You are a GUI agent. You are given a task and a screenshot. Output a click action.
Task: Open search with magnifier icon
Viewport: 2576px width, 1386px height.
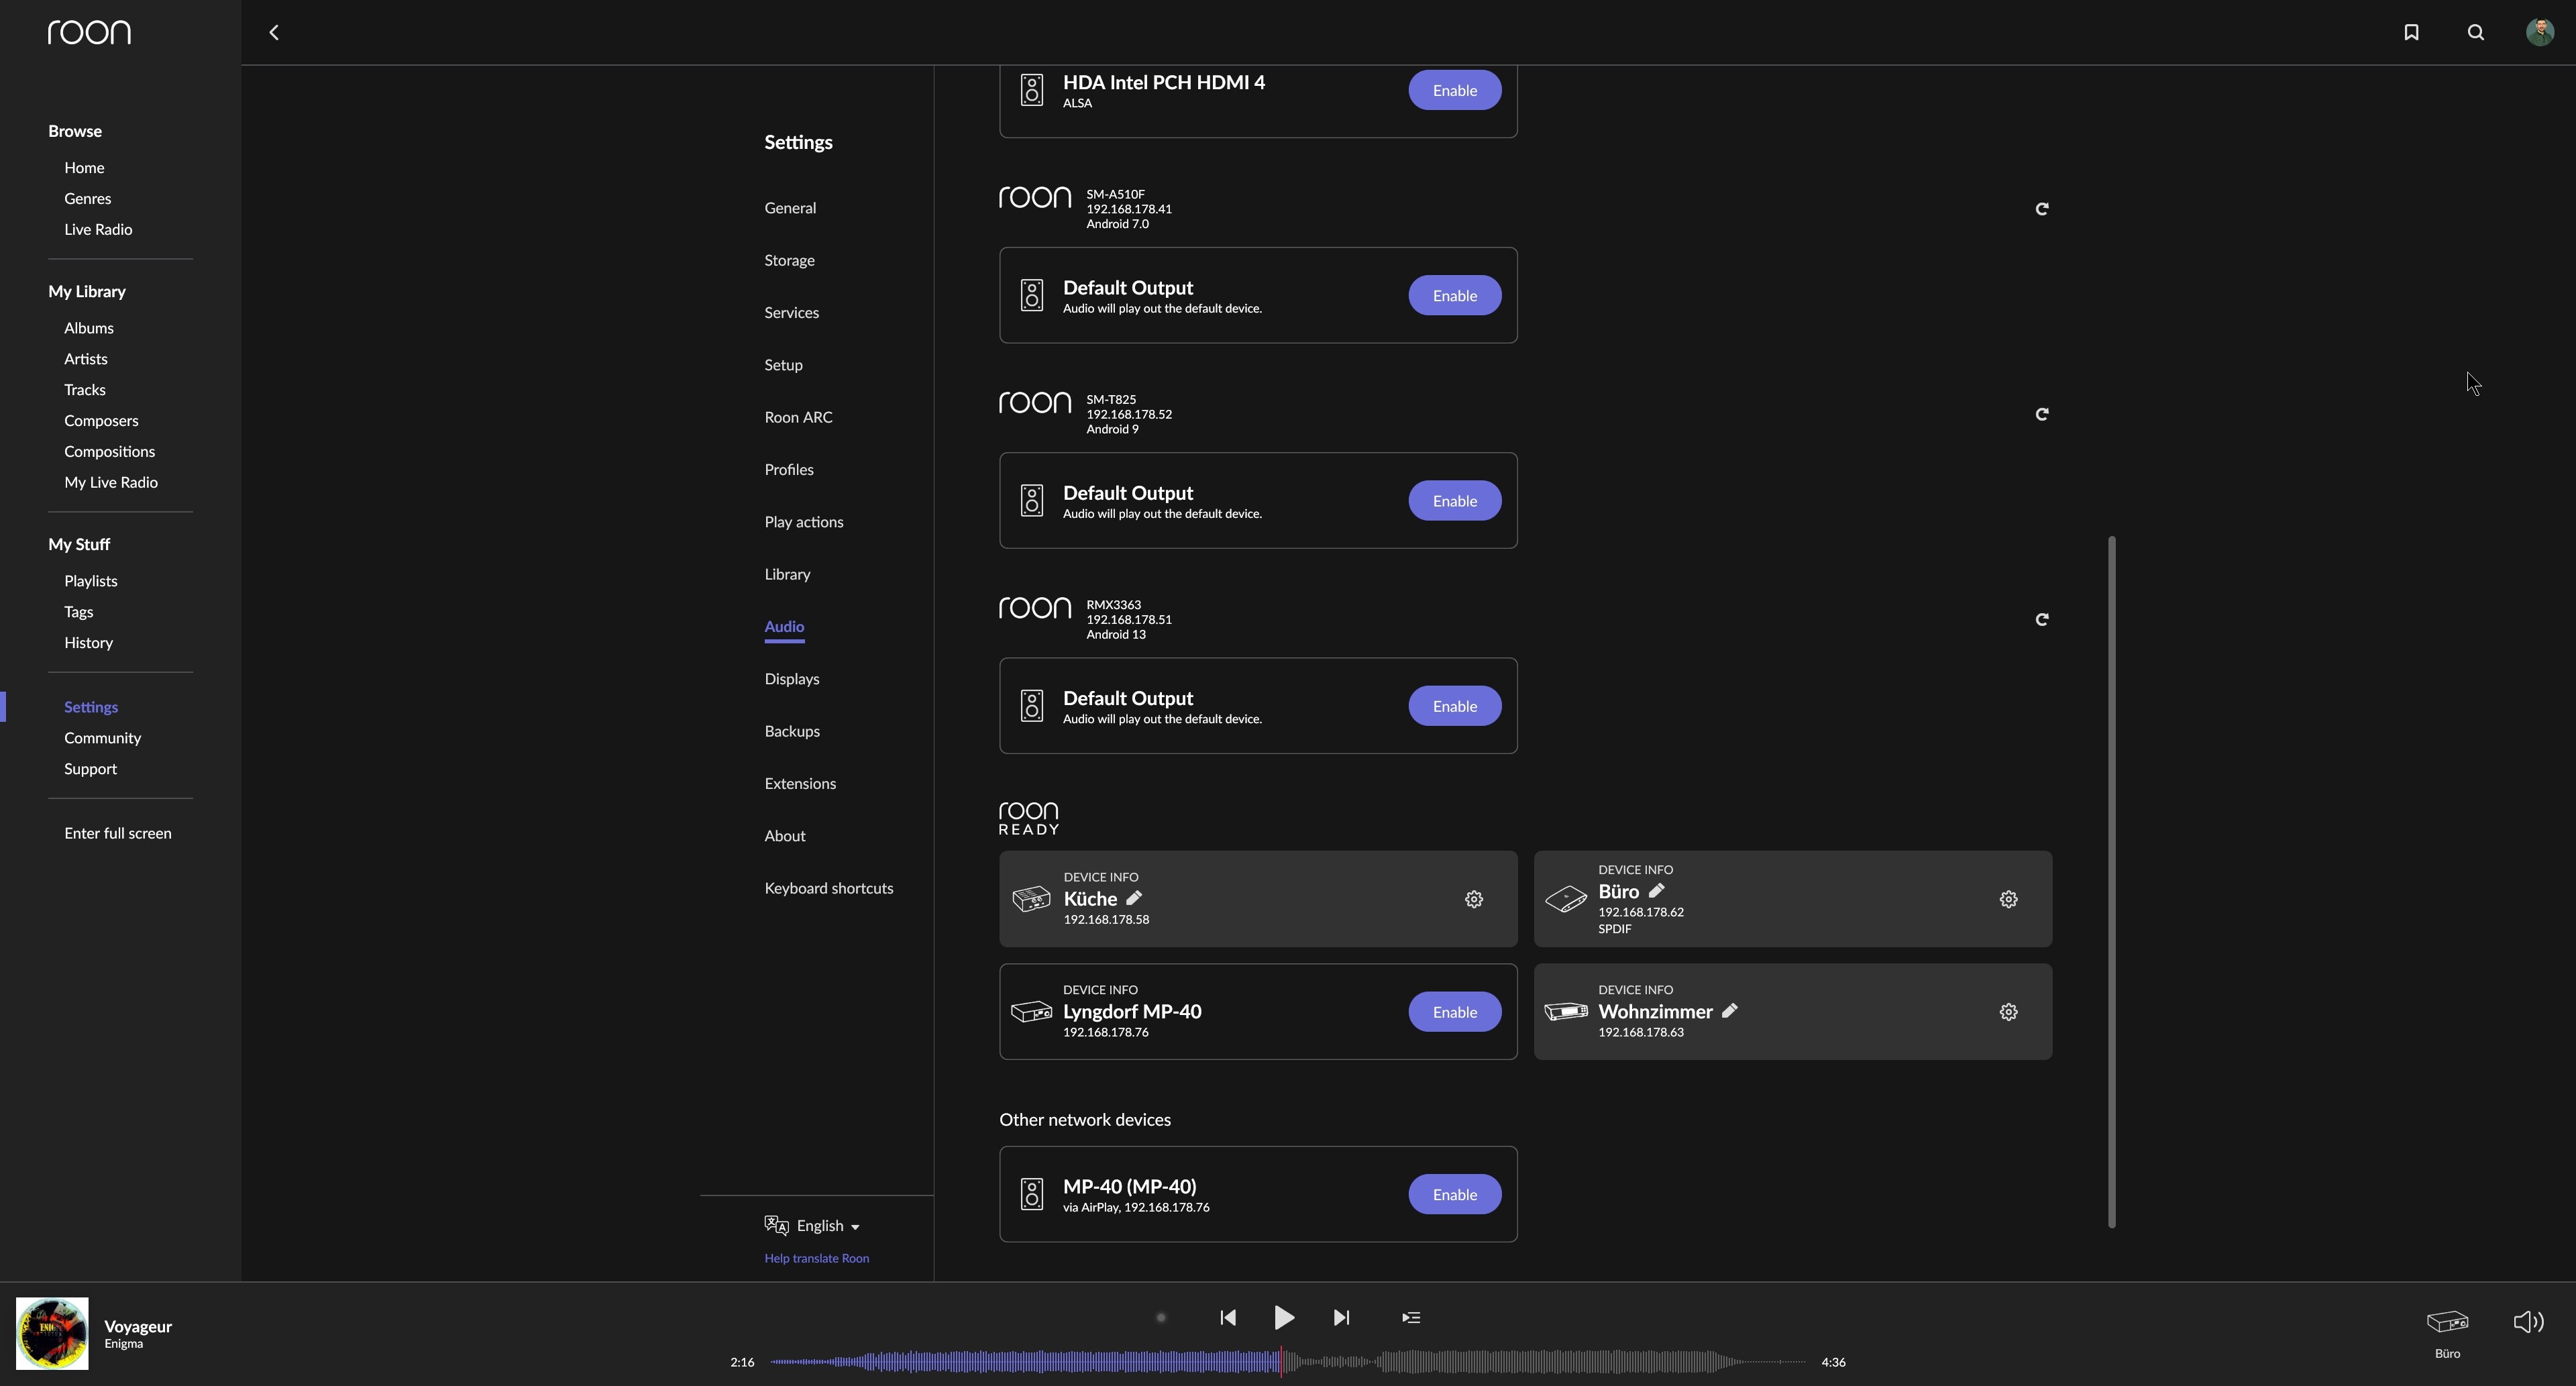click(2476, 33)
